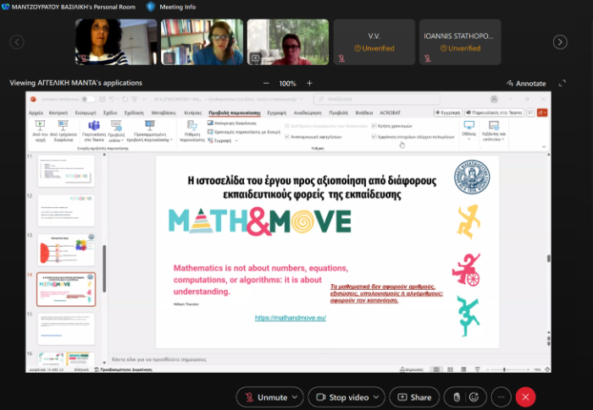Click the Webex raise hand gesture icon
The image size is (593, 410).
(x=457, y=397)
